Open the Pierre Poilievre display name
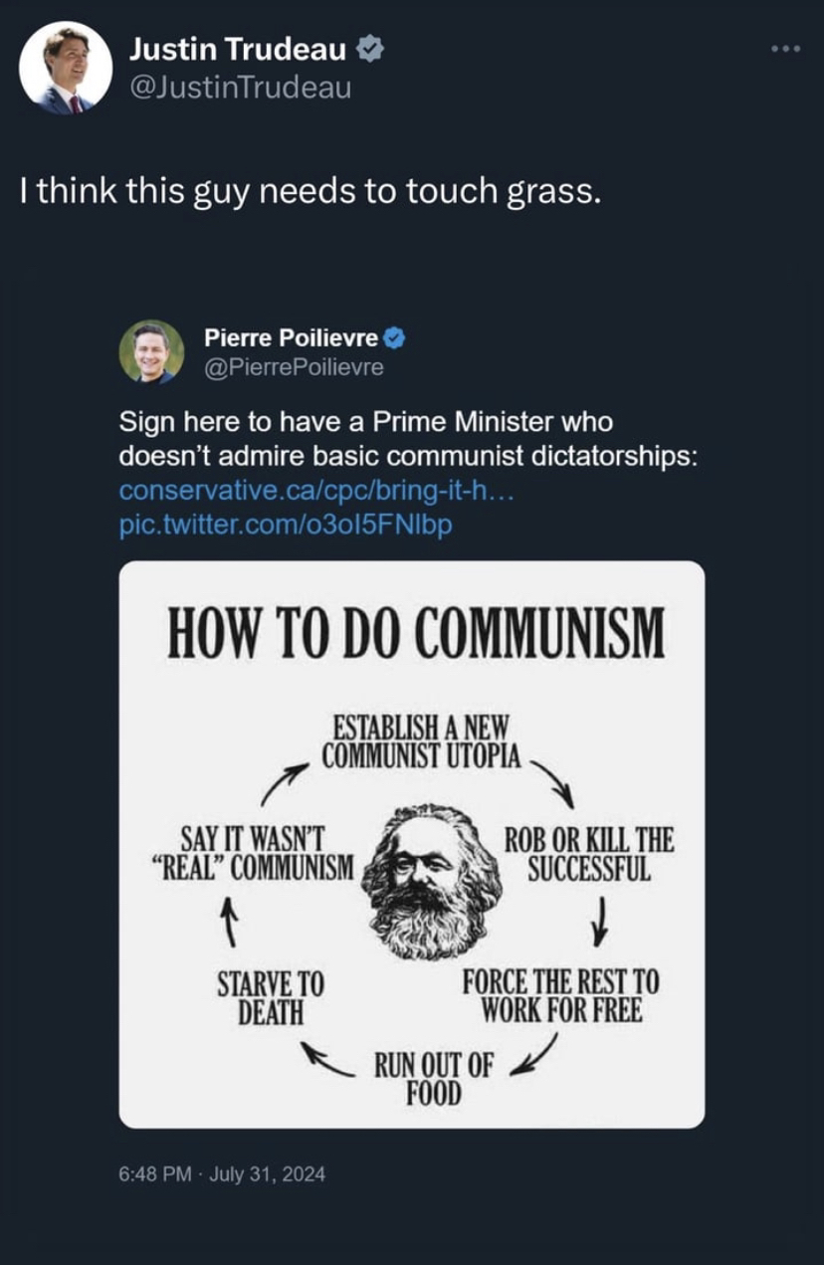This screenshot has height=1265, width=824. (291, 338)
